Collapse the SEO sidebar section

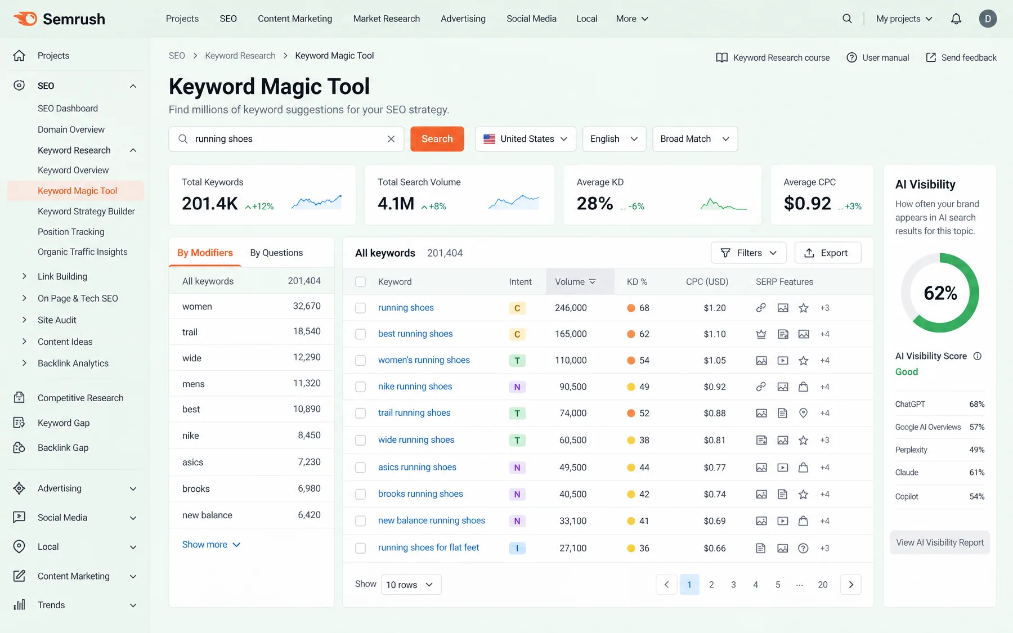[133, 86]
